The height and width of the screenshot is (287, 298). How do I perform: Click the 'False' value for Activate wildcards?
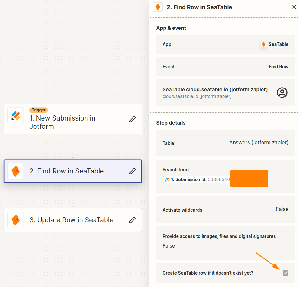click(282, 209)
